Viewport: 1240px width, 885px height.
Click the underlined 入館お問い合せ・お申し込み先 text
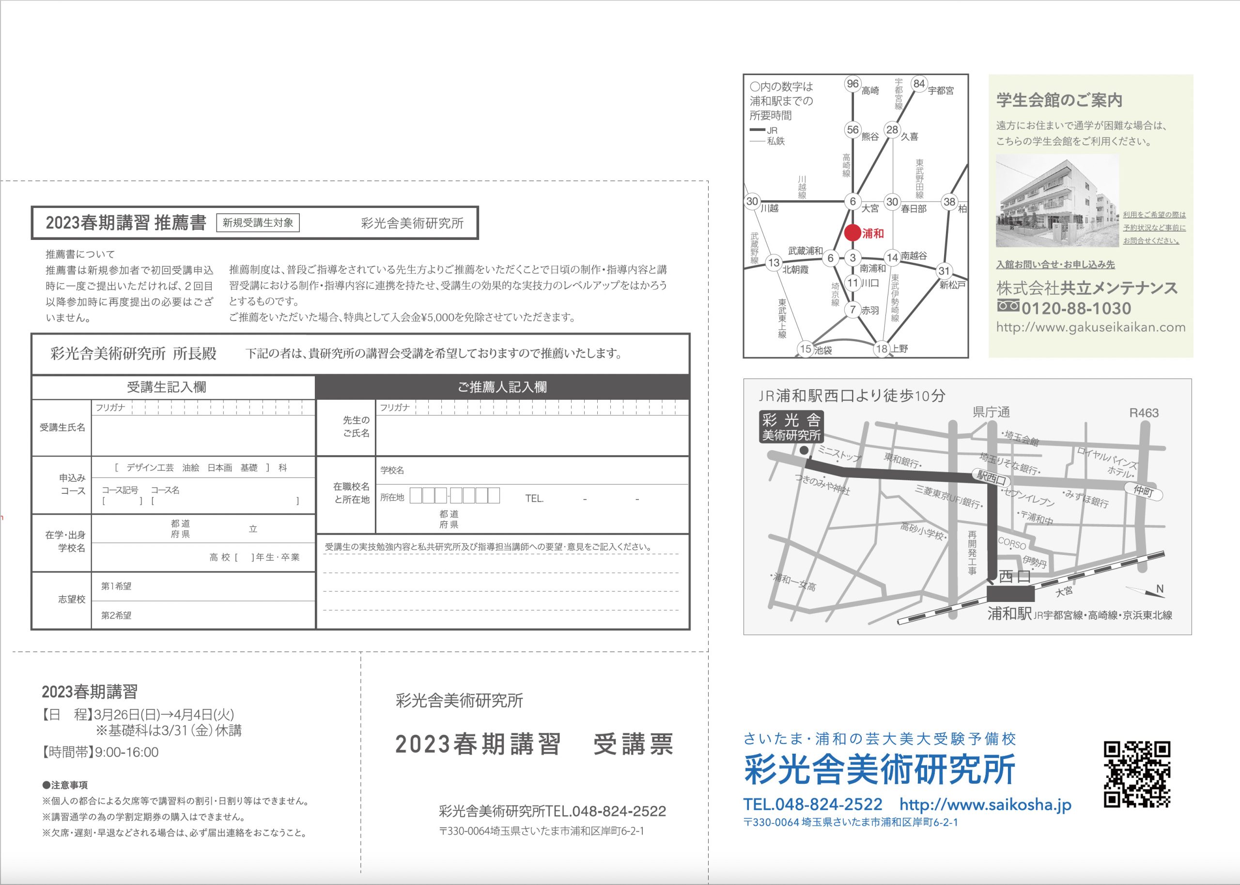(x=1055, y=265)
